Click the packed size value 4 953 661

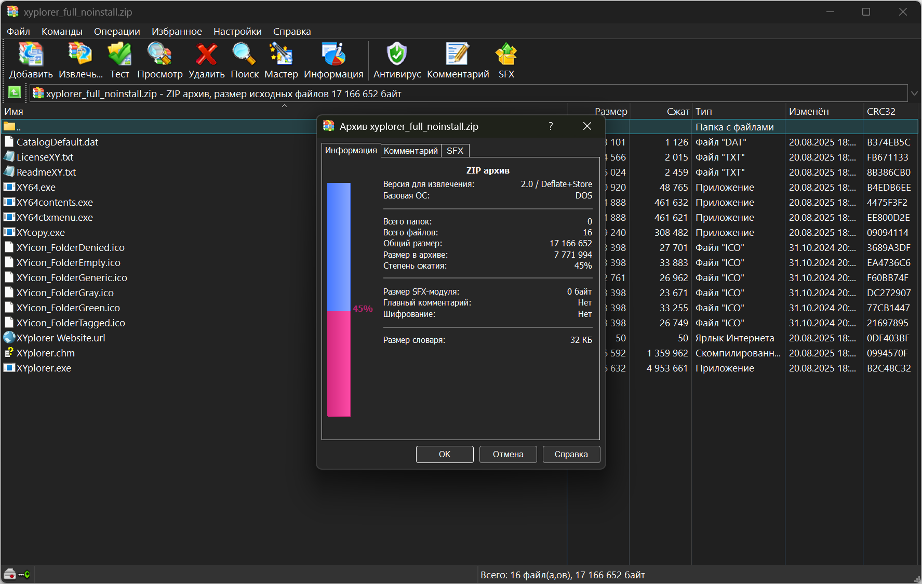(x=667, y=368)
